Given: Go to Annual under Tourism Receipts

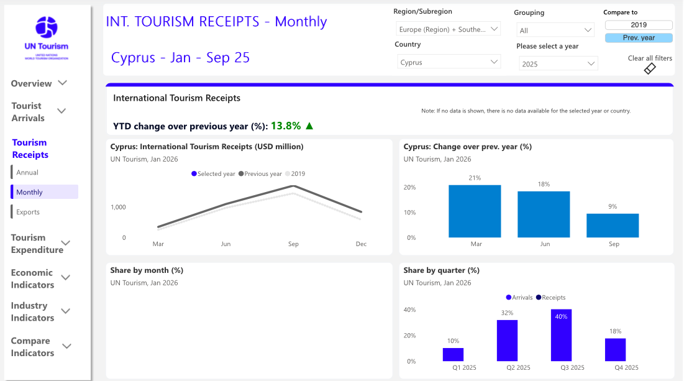Looking at the screenshot, I should [x=27, y=173].
